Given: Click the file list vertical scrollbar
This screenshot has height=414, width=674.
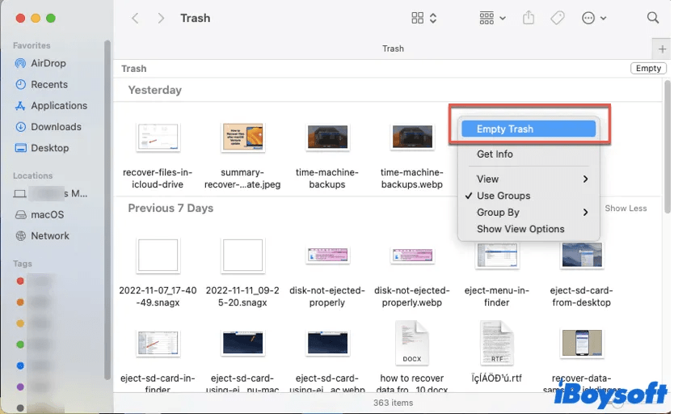Looking at the screenshot, I should tap(667, 146).
